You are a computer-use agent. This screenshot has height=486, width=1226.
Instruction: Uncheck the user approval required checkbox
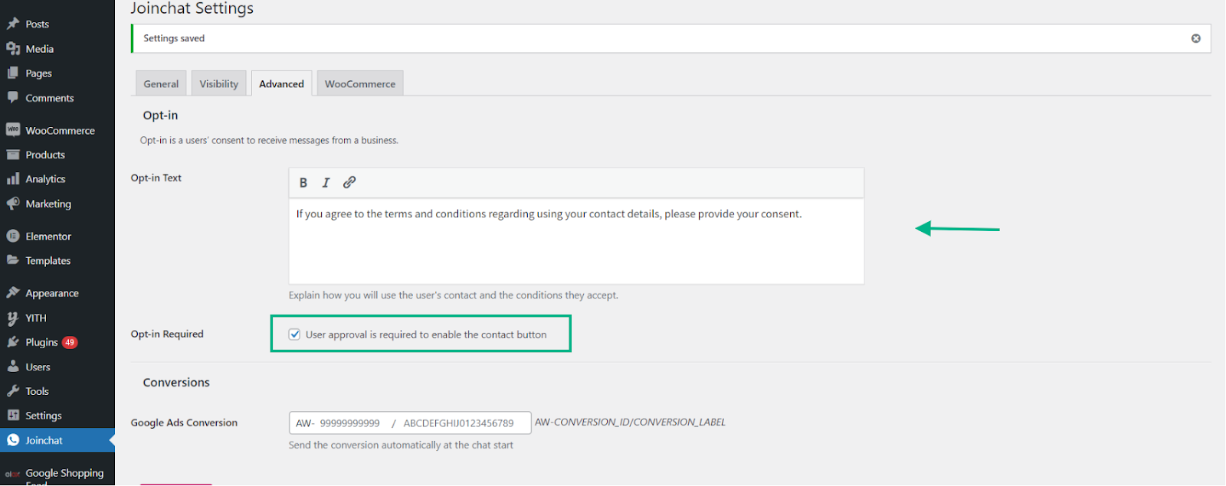pyautogui.click(x=295, y=334)
